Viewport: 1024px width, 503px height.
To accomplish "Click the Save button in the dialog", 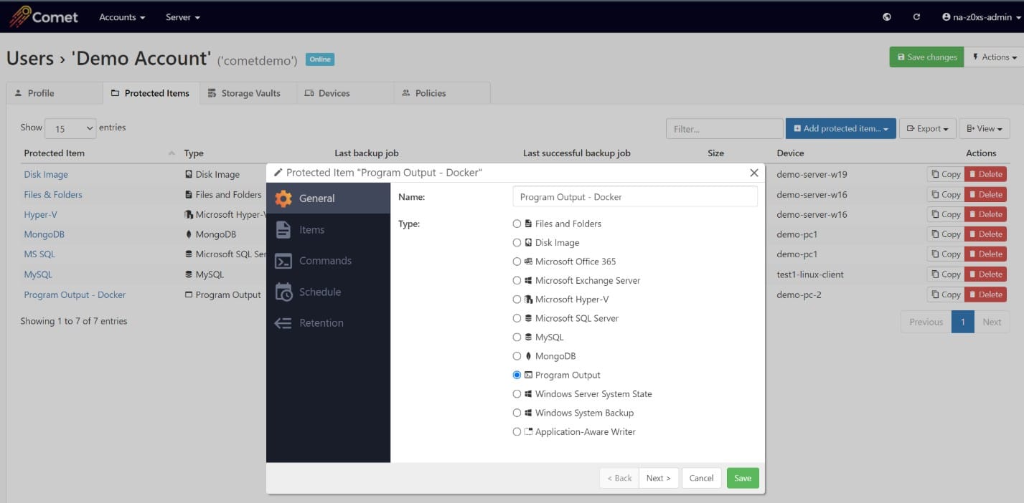I will 742,477.
